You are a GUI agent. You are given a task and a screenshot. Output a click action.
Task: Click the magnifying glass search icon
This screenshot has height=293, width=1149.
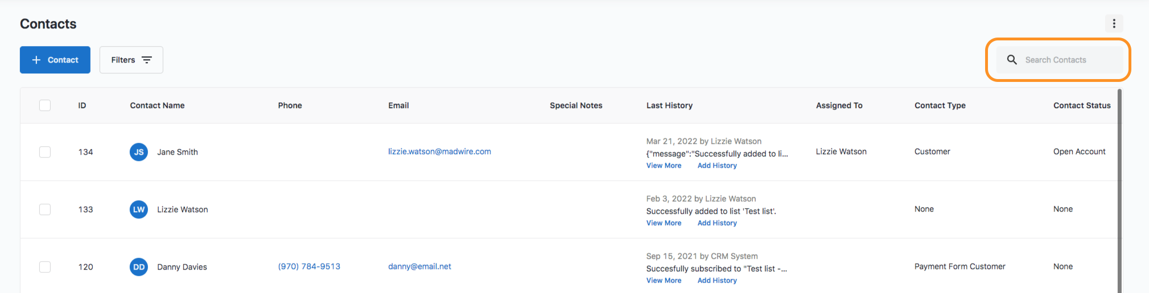[1012, 60]
